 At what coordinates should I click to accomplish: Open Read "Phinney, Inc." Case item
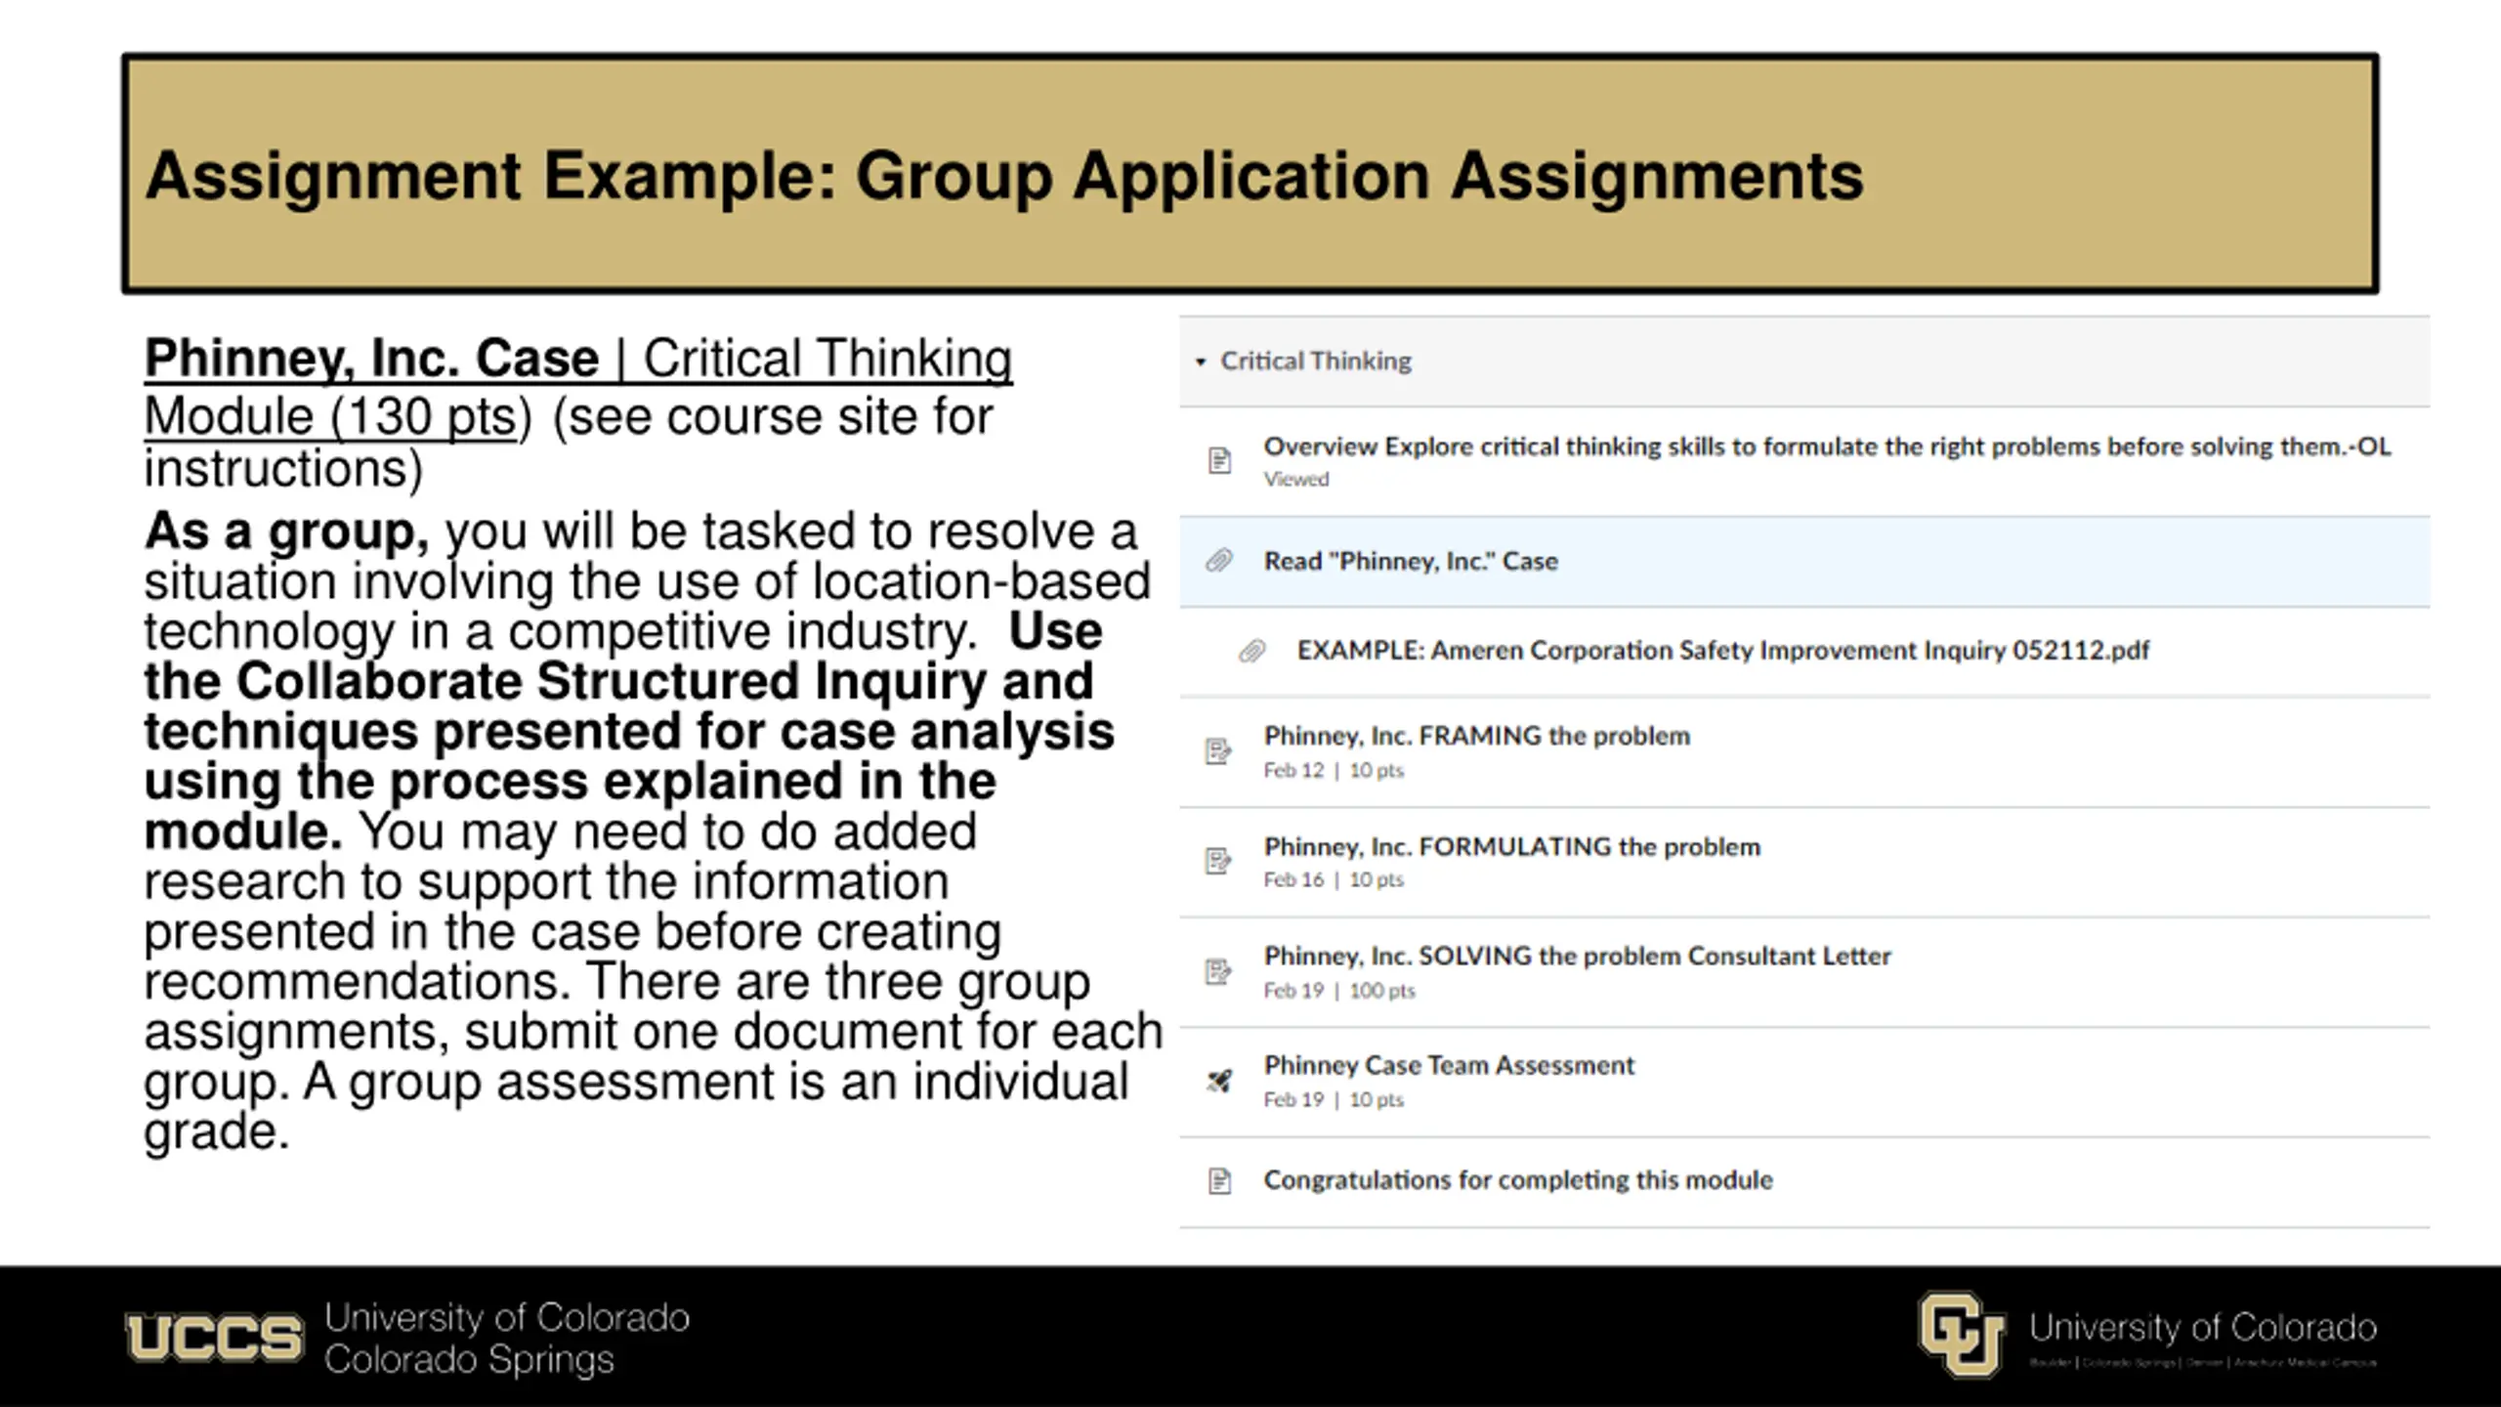coord(1411,561)
